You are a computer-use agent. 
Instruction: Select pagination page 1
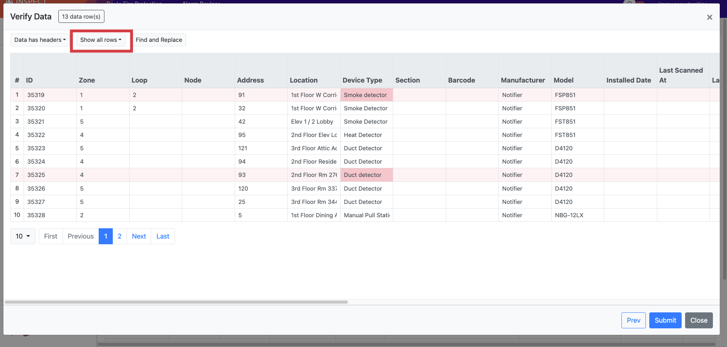pyautogui.click(x=106, y=236)
